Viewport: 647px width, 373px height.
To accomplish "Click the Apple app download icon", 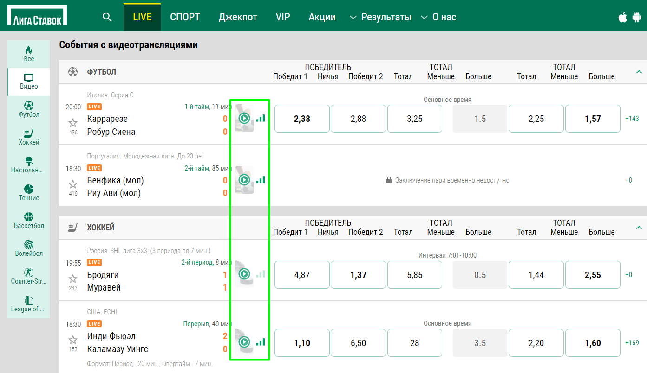I will (x=622, y=17).
